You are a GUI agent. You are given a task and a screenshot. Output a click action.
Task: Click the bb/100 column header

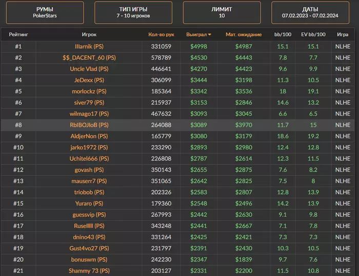tap(283, 34)
